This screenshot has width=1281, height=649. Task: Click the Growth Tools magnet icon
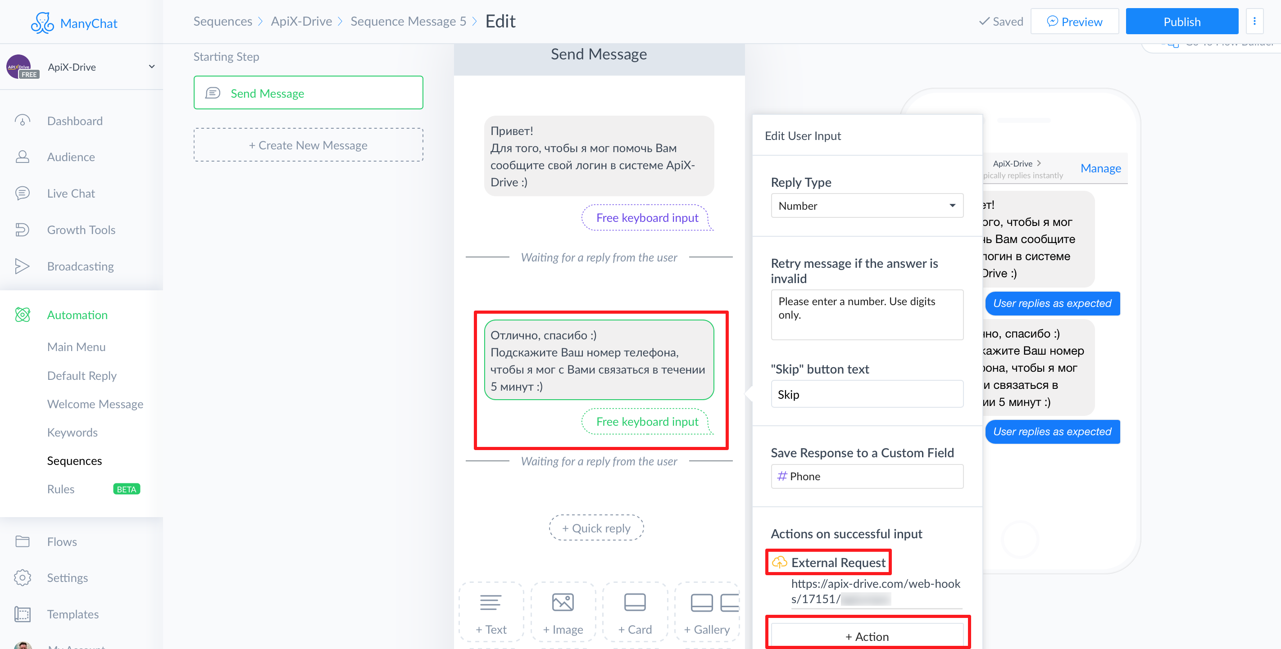(x=23, y=230)
